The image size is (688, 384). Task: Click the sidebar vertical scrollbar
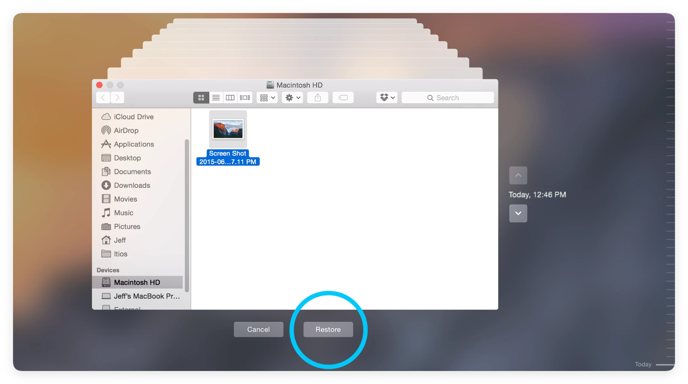point(187,216)
